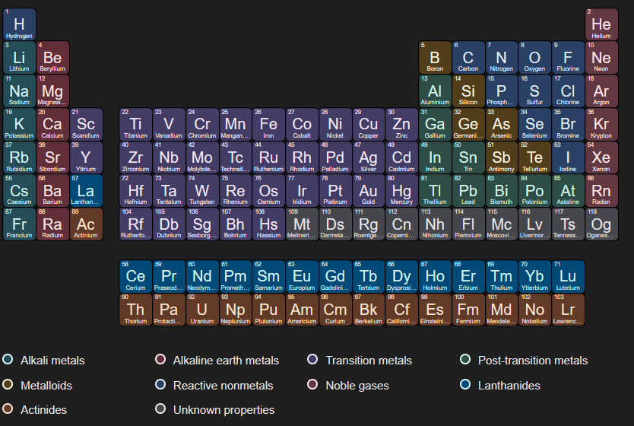Screen dimensions: 634x426
Task: Click the Francium (Fr) element
Action: coord(20,224)
